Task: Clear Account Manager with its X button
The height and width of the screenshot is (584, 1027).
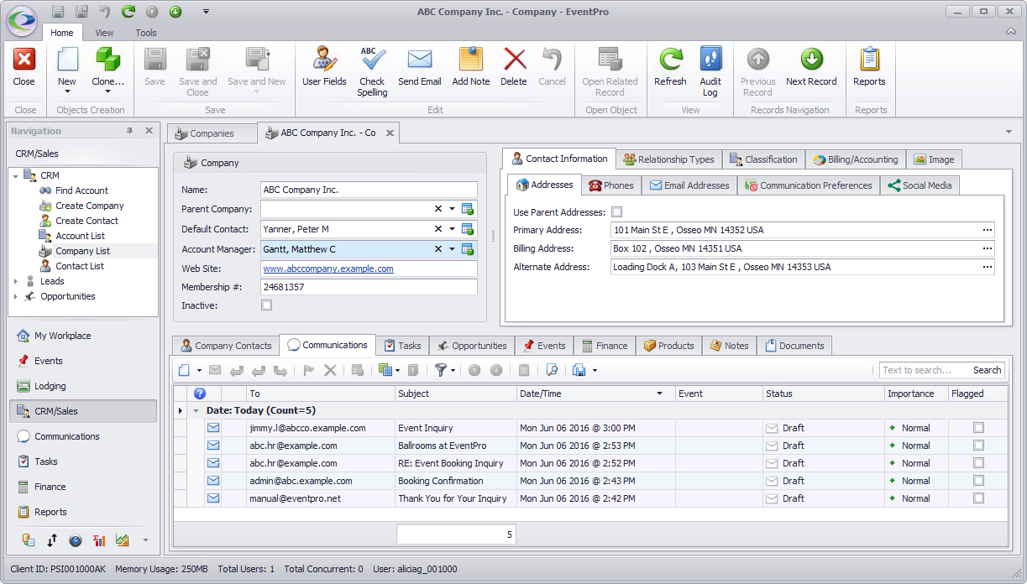Action: coord(438,249)
